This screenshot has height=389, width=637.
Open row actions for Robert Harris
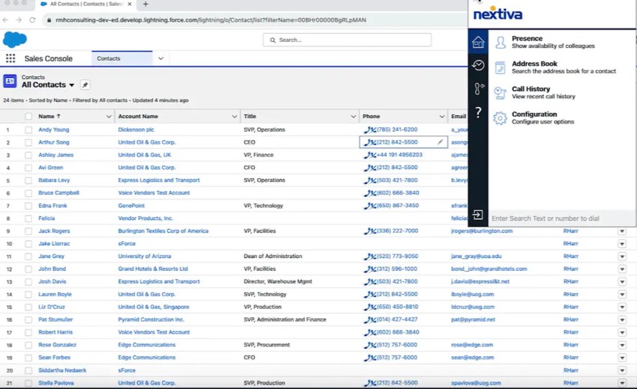[x=622, y=333]
